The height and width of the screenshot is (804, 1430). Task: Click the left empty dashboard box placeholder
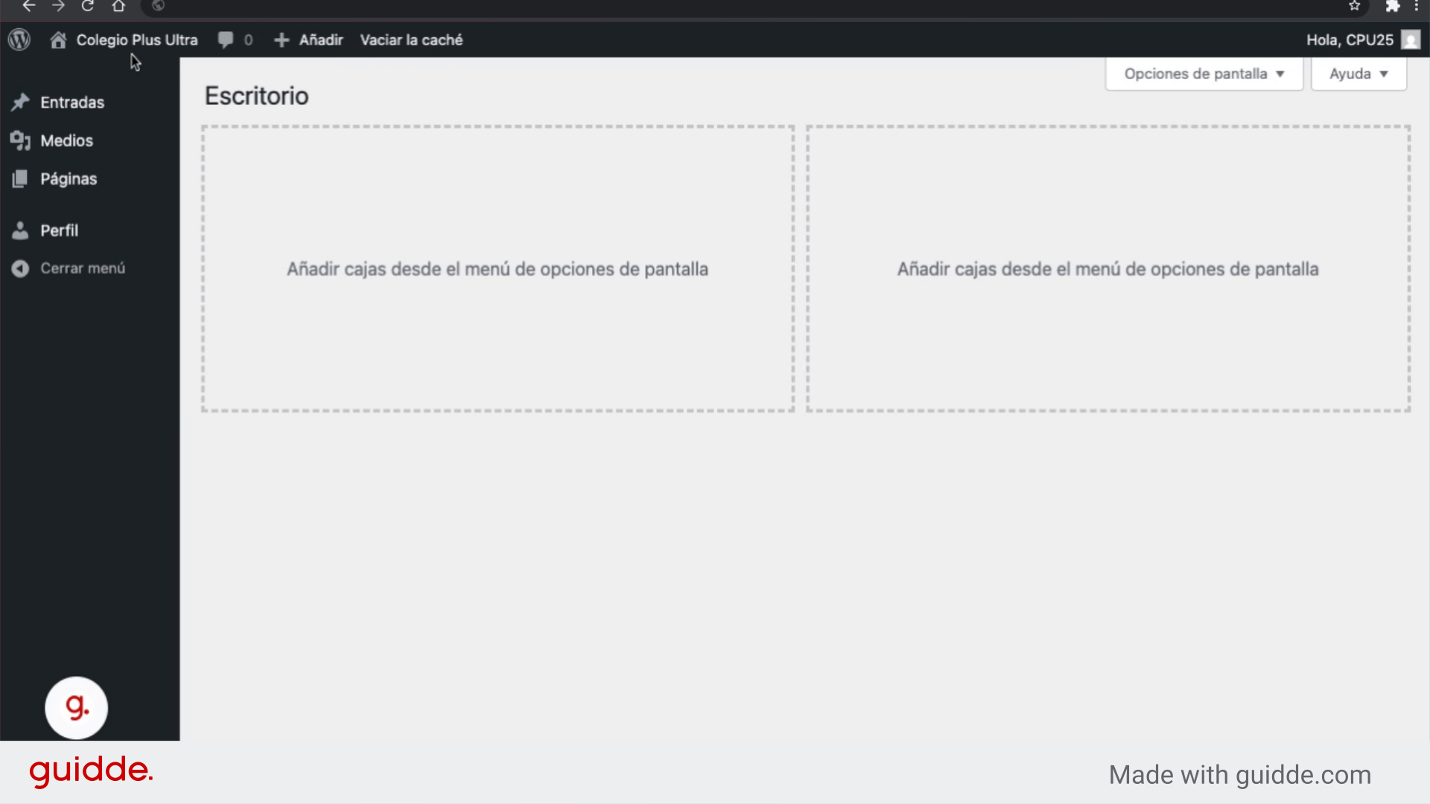click(498, 269)
